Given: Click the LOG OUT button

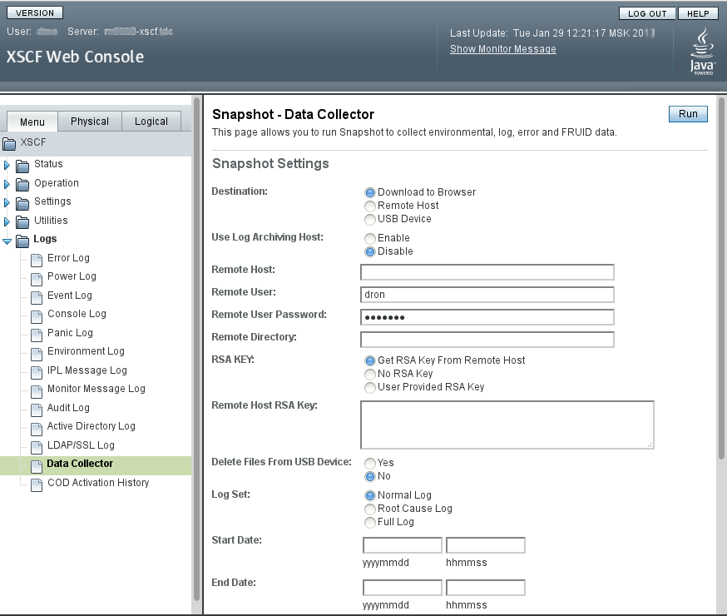Looking at the screenshot, I should pyautogui.click(x=647, y=13).
